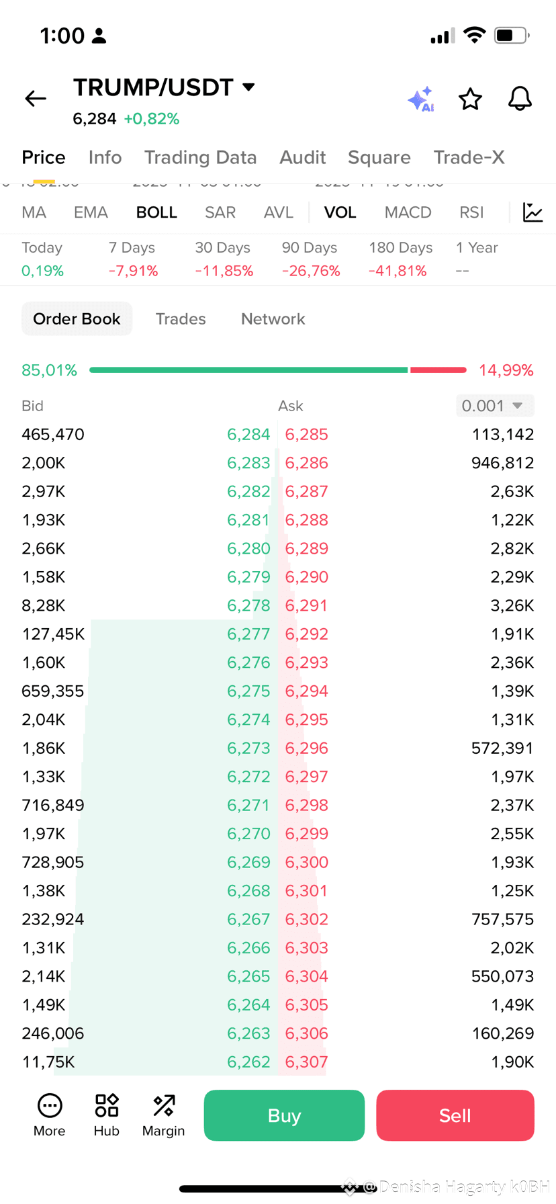Open price alert bell icon

(520, 99)
